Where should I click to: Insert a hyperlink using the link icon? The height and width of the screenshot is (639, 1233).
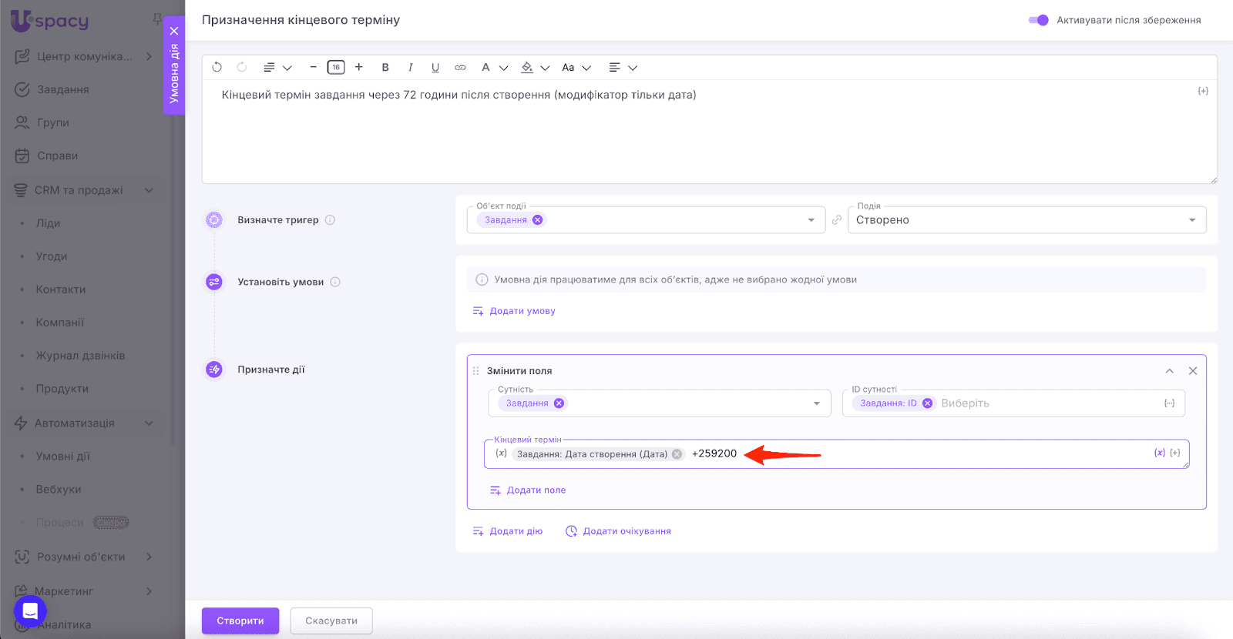click(460, 68)
